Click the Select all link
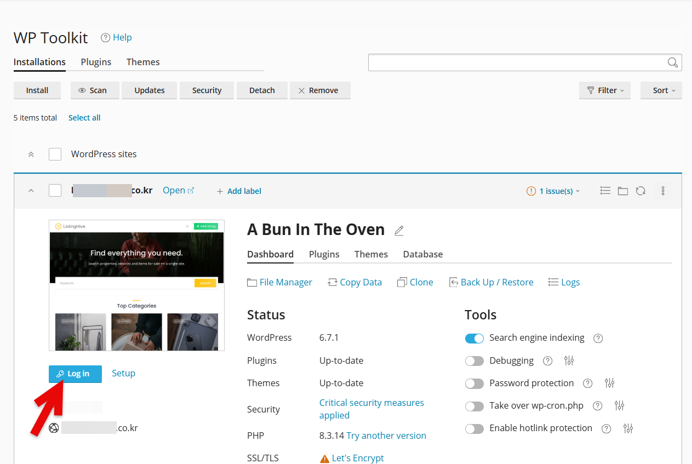This screenshot has height=464, width=692. point(84,118)
